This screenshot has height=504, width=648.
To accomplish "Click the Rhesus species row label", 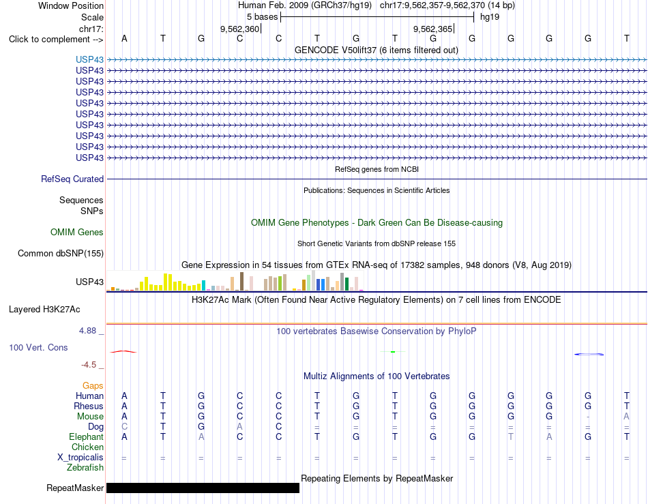I will 89,406.
